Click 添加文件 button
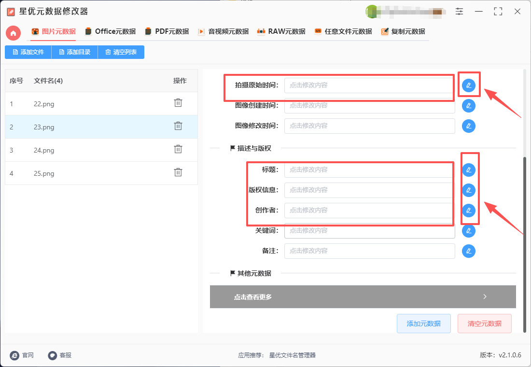 (x=28, y=52)
